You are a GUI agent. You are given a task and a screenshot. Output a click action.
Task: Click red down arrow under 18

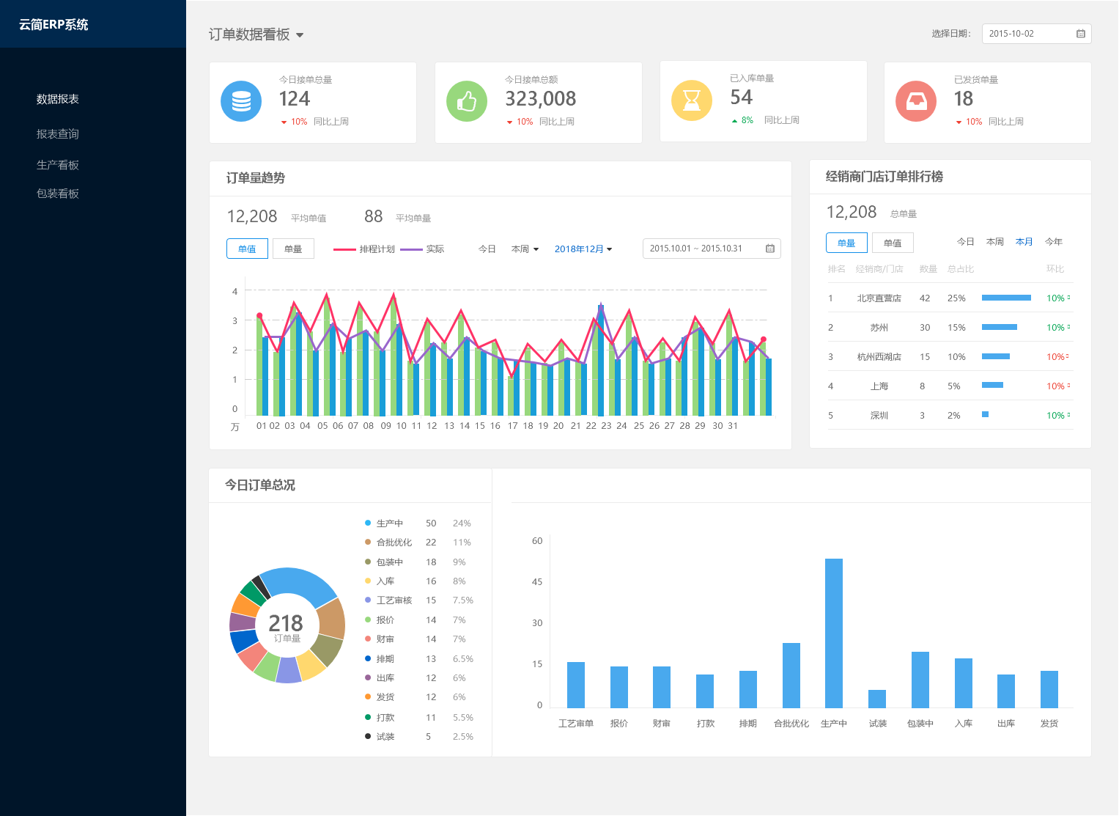(x=959, y=122)
